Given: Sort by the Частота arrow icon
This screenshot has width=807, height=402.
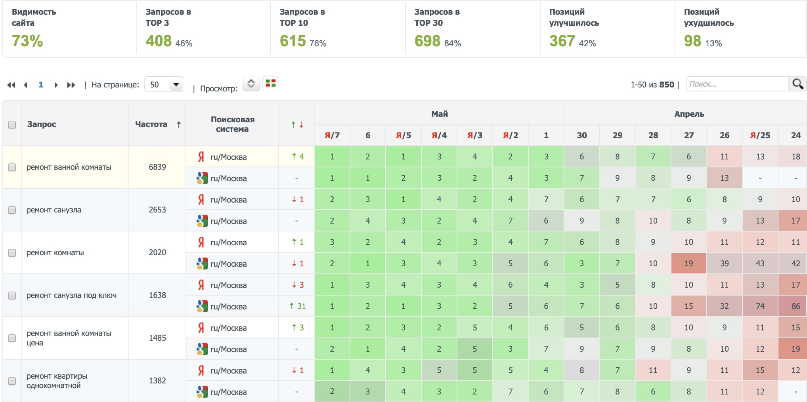Looking at the screenshot, I should (x=179, y=125).
